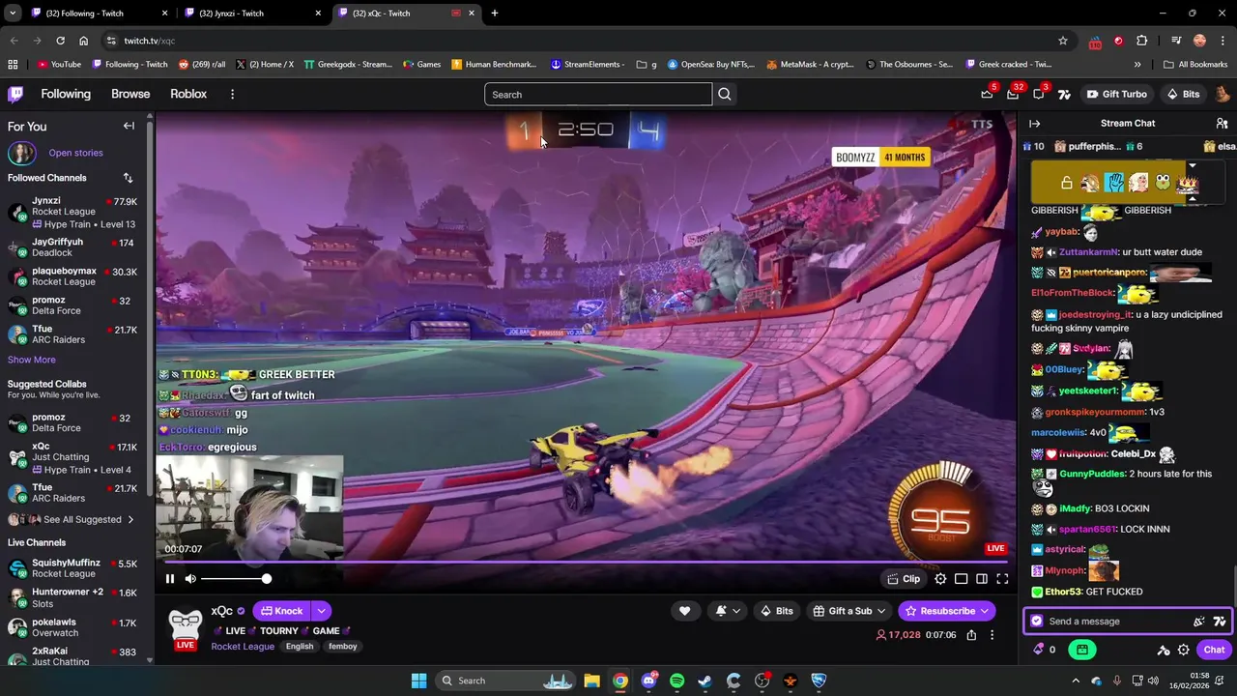Share the xQc stream
Viewport: 1237px width, 696px height.
click(971, 635)
